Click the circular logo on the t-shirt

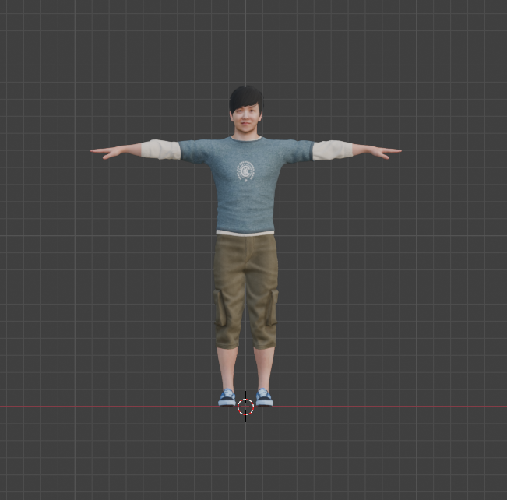(245, 171)
